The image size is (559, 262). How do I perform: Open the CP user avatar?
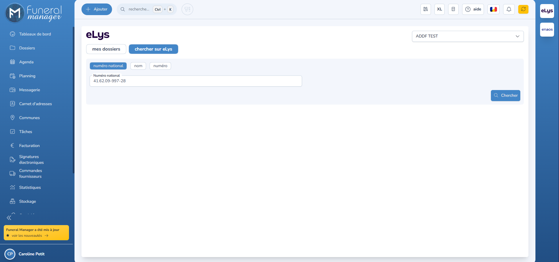click(10, 254)
